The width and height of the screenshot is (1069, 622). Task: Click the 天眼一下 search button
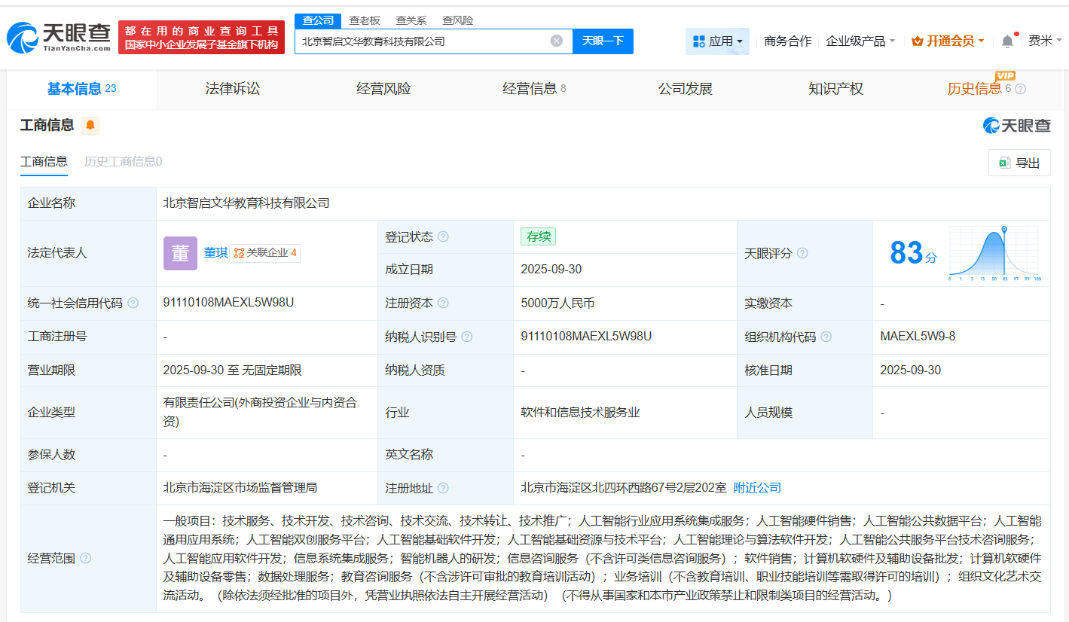(x=603, y=41)
